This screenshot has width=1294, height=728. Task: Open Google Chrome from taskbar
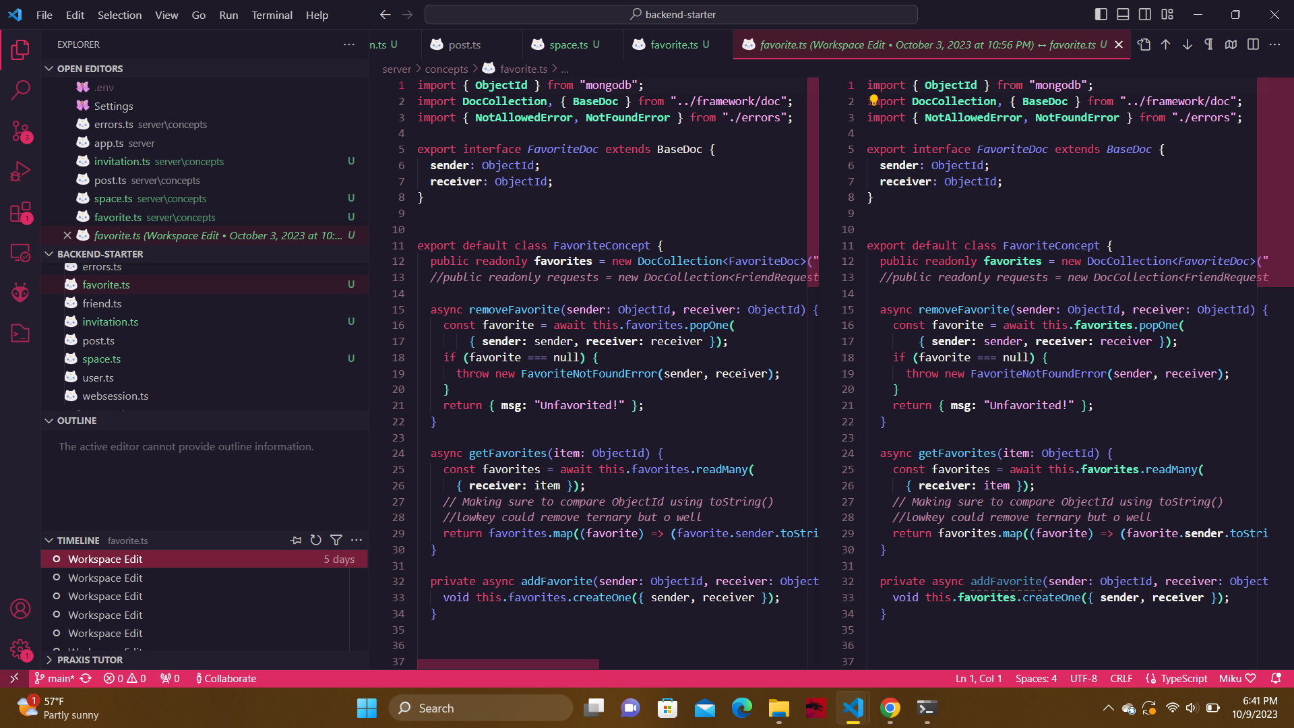pos(890,708)
